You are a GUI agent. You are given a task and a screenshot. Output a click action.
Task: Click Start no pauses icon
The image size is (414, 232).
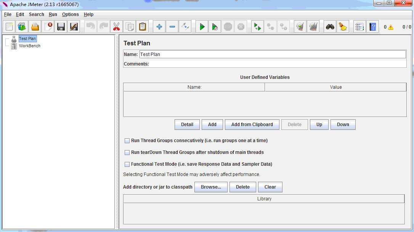[x=215, y=27]
